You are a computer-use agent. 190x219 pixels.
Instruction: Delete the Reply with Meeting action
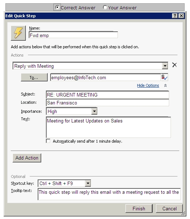[x=175, y=65]
